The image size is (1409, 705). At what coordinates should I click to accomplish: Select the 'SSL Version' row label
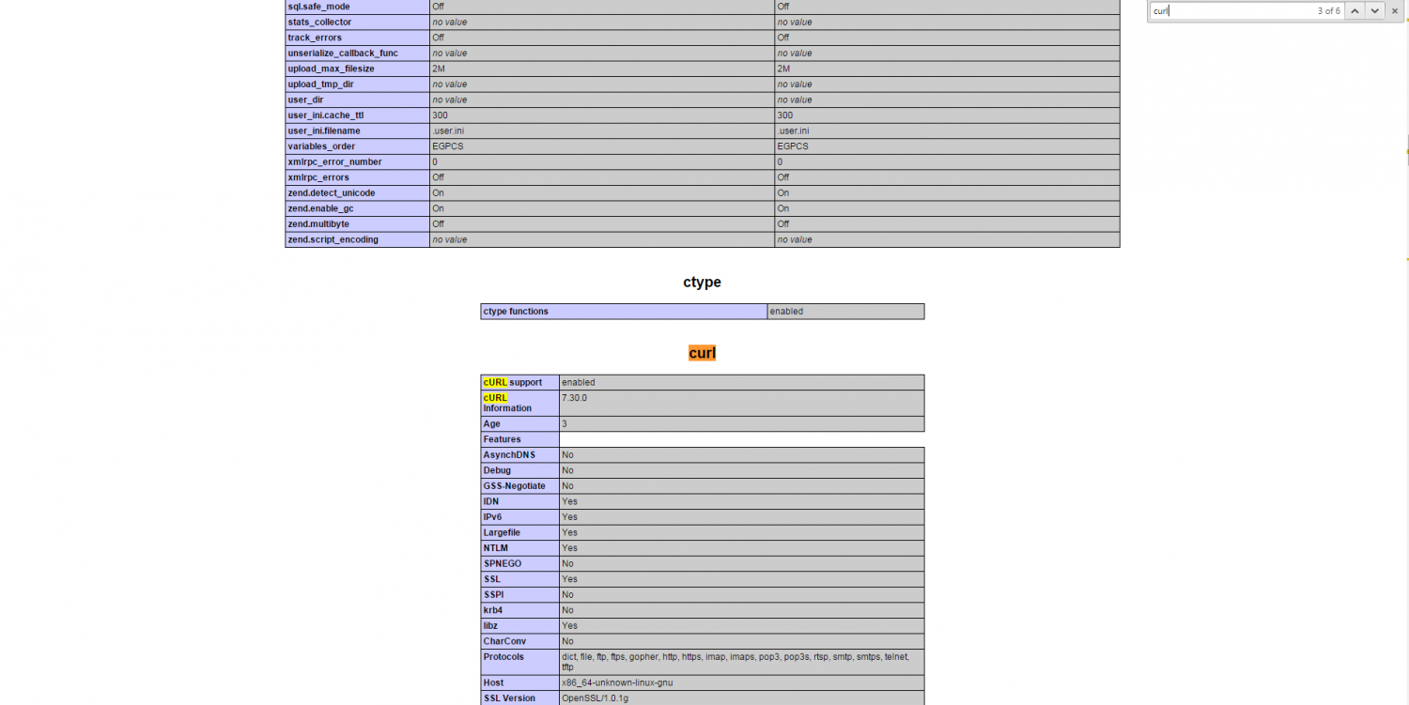509,697
